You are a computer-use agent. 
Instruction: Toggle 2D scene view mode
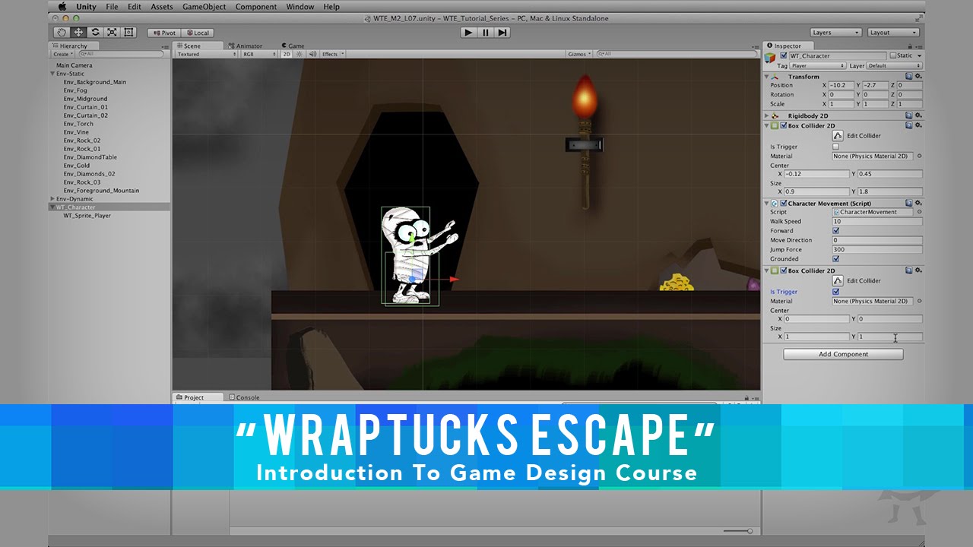click(287, 54)
